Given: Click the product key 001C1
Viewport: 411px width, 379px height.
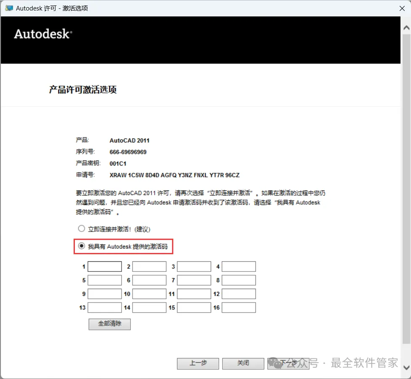Looking at the screenshot, I should tap(118, 163).
